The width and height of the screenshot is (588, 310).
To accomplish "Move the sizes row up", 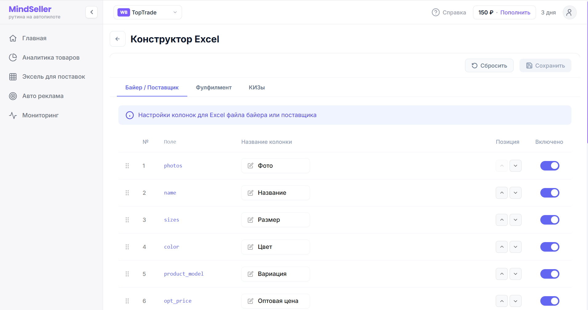I will tap(502, 220).
